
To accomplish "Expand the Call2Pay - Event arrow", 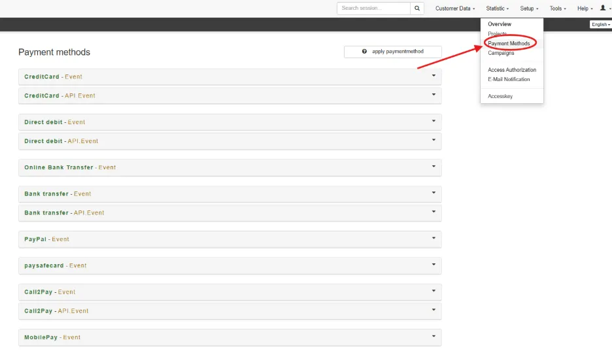I will pos(433,291).
